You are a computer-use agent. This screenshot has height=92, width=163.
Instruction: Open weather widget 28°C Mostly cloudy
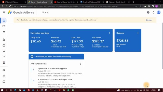click(x=125, y=90)
